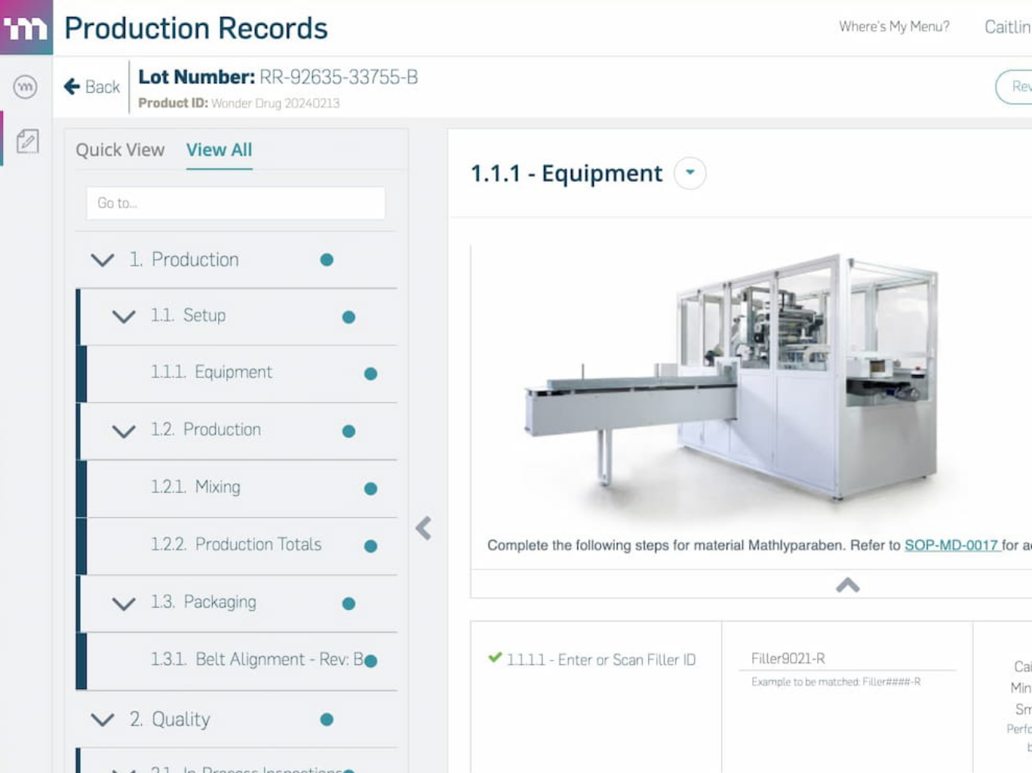
Task: Collapse the instructions with up chevron
Action: pyautogui.click(x=848, y=585)
